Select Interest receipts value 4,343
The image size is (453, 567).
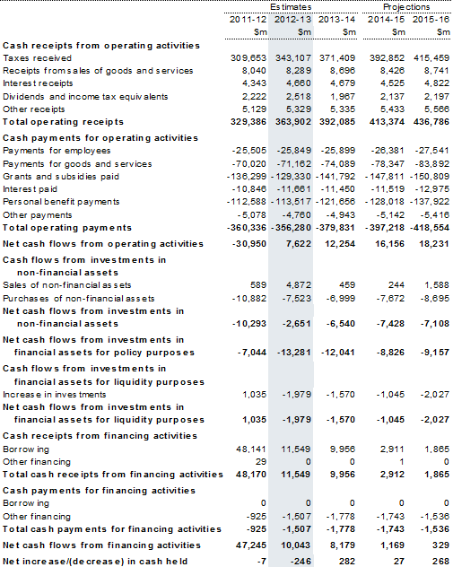254,83
